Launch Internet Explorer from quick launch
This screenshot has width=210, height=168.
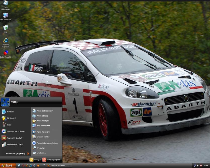[x=31, y=165]
